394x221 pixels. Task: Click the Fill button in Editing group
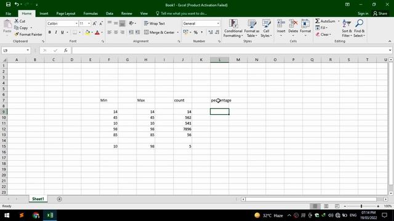(x=321, y=28)
